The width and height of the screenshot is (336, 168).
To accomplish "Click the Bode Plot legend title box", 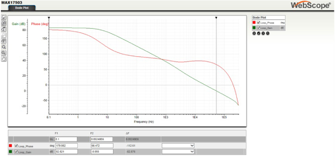I will [x=269, y=18].
